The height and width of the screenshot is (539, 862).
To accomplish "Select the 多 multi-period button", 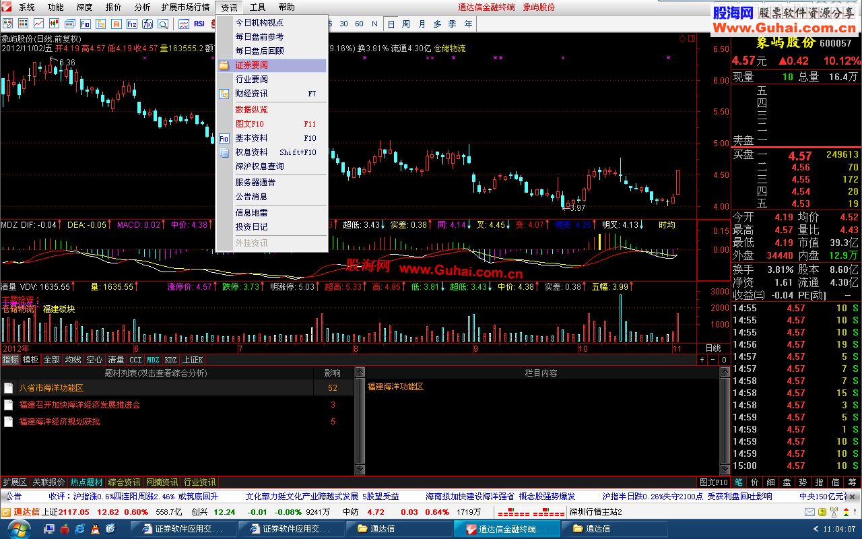I will [x=437, y=24].
